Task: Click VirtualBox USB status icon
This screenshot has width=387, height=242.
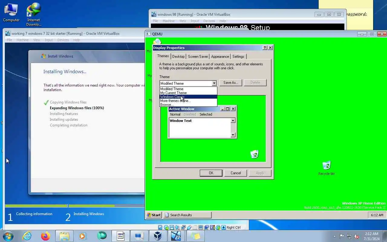Action: [x=189, y=227]
